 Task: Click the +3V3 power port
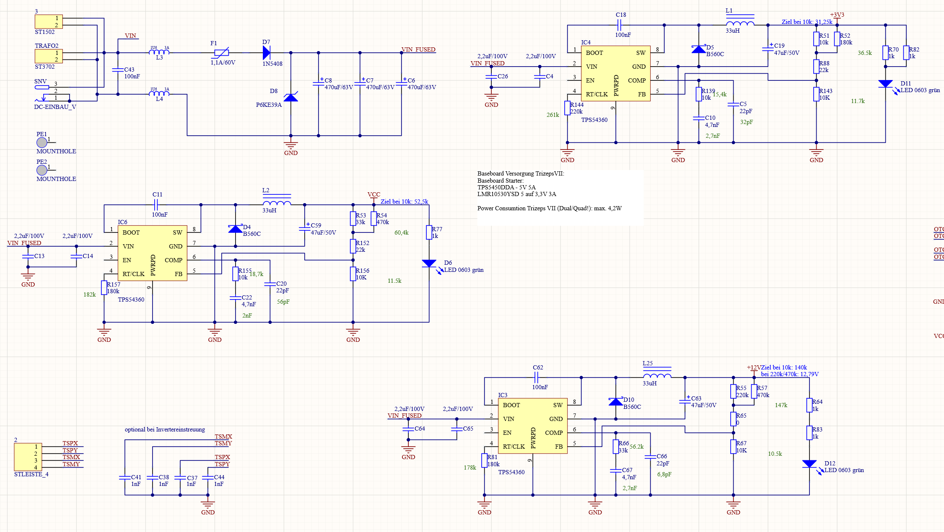tap(837, 18)
